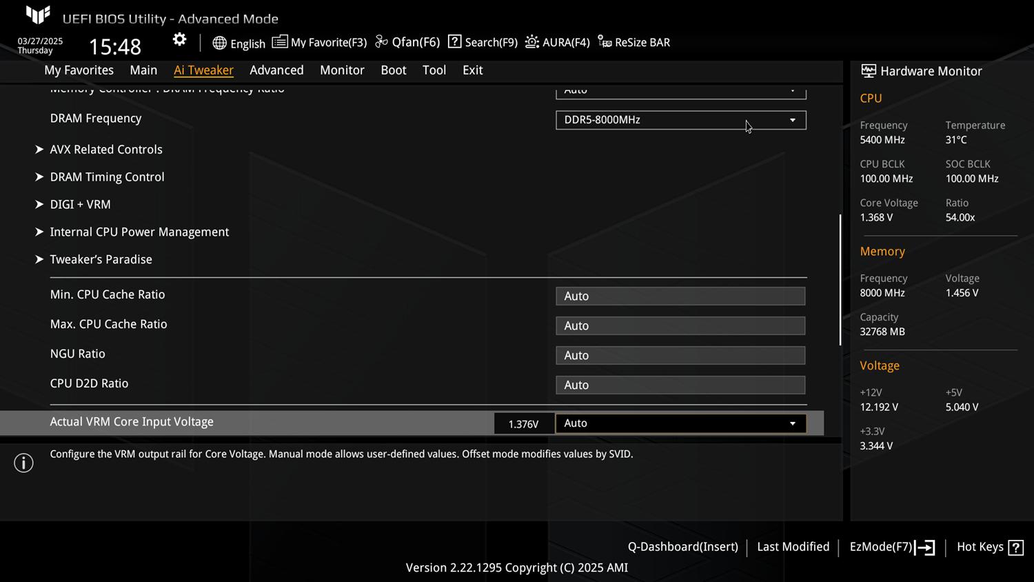Expand the DIGI + VRM section
The height and width of the screenshot is (582, 1034).
pyautogui.click(x=80, y=205)
